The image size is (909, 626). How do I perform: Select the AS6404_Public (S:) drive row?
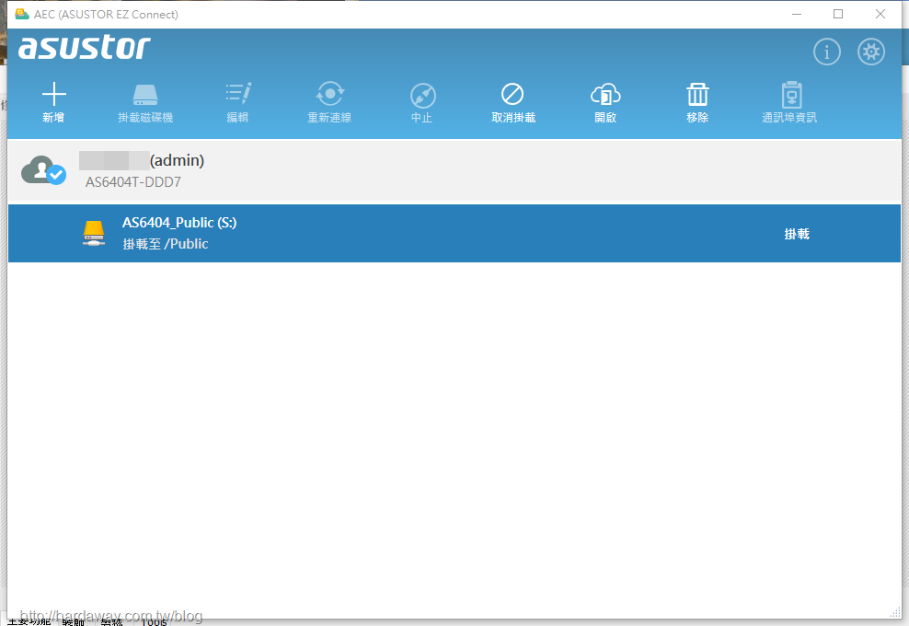(454, 233)
